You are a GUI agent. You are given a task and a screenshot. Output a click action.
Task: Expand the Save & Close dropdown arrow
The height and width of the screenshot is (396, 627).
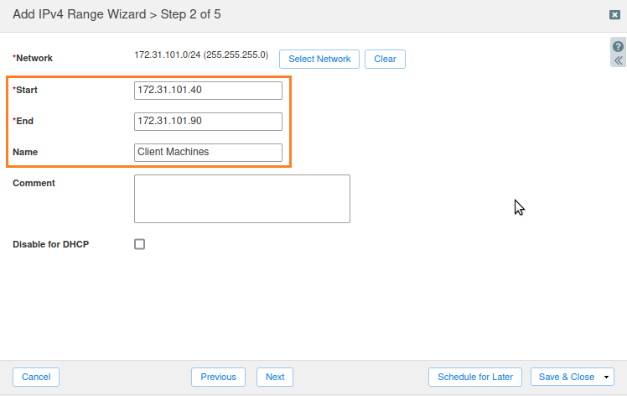(x=606, y=378)
